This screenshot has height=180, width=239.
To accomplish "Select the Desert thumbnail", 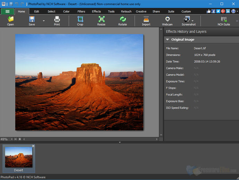I will click(19, 157).
